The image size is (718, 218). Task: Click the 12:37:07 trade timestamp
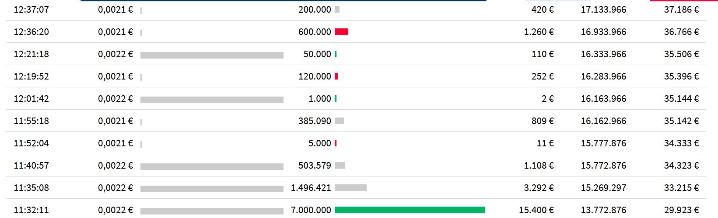coord(31,10)
